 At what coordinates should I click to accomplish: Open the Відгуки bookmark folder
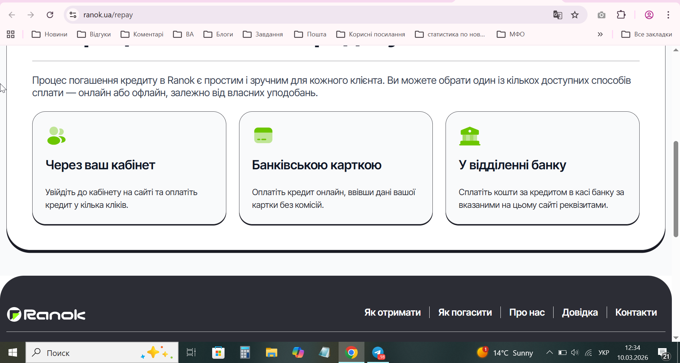pos(94,34)
